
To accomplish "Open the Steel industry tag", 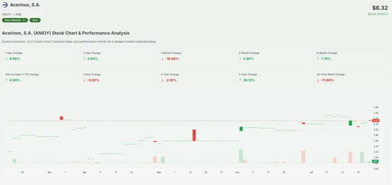I will tap(35, 20).
